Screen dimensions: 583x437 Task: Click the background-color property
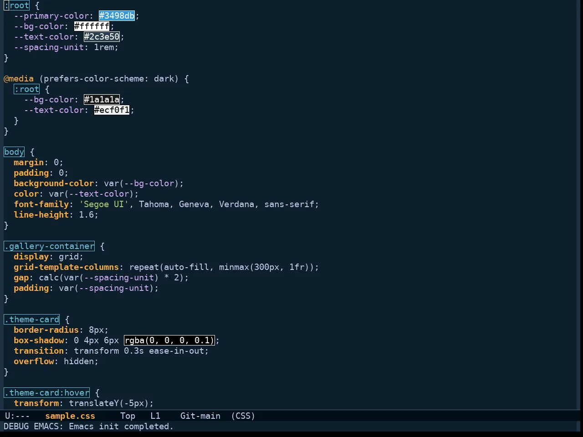[x=54, y=183]
